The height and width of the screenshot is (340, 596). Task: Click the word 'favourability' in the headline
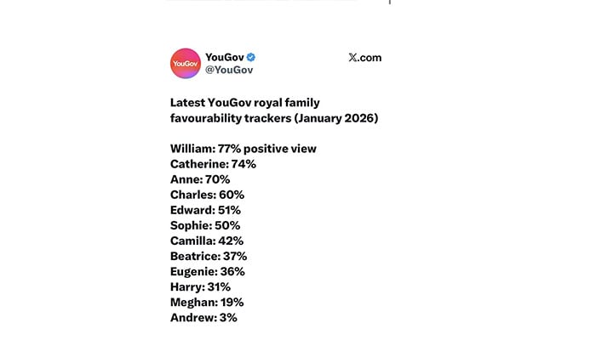point(207,118)
